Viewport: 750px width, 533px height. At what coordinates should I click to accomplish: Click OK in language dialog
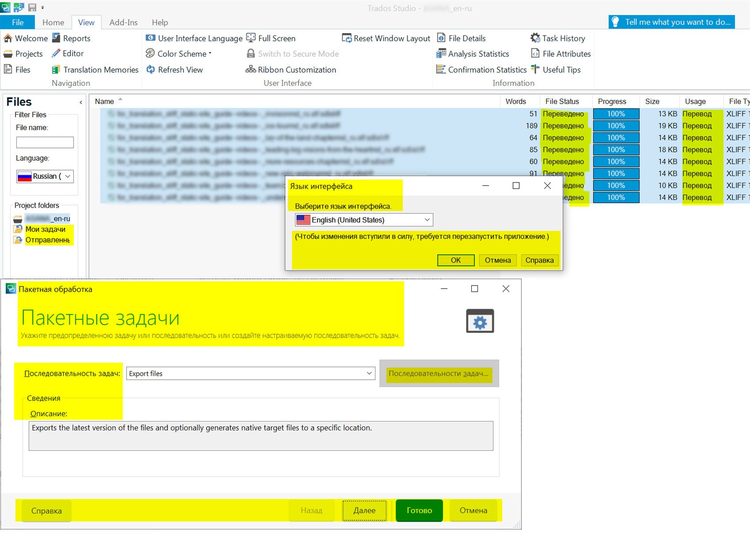coord(456,260)
